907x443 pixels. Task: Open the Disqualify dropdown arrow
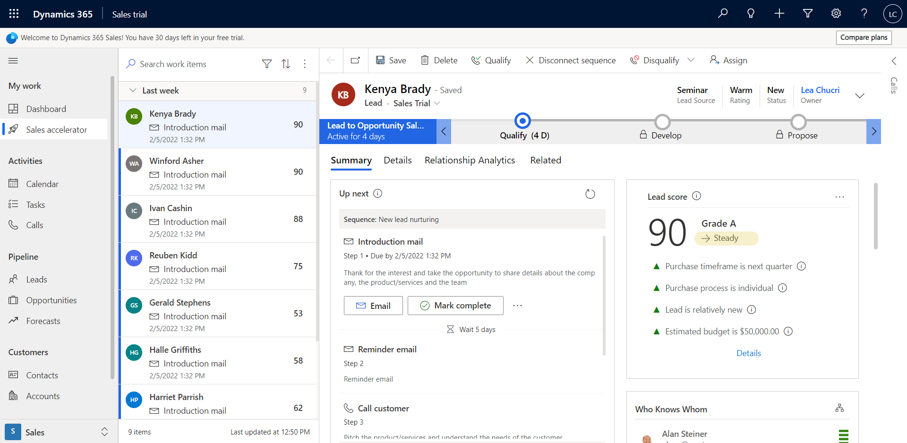pyautogui.click(x=692, y=60)
